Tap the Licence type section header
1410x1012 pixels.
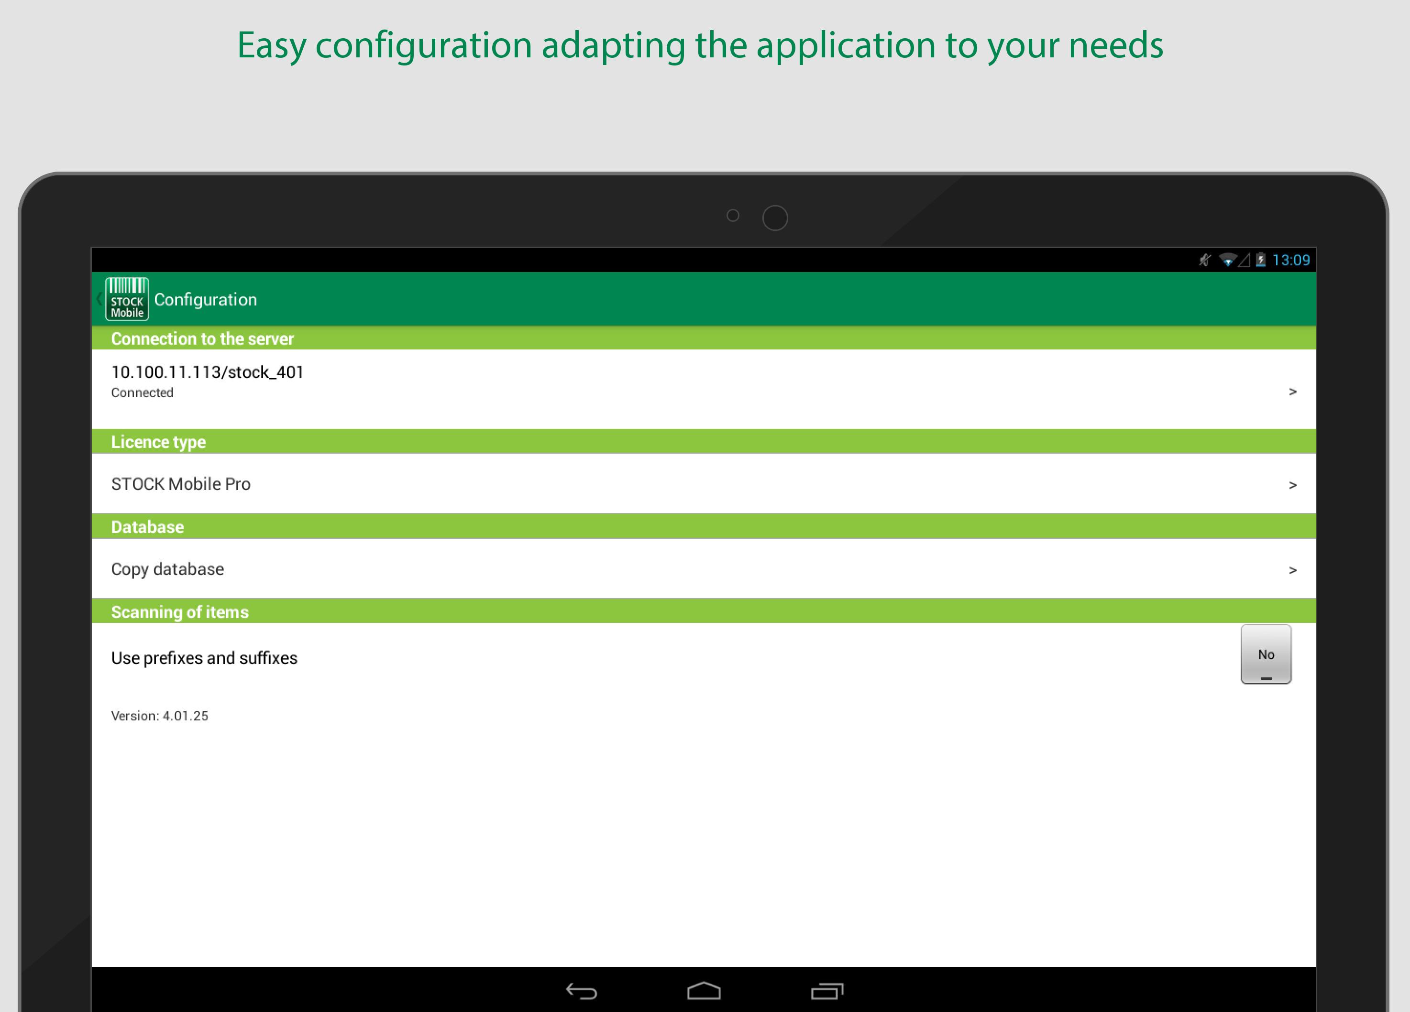pos(704,441)
